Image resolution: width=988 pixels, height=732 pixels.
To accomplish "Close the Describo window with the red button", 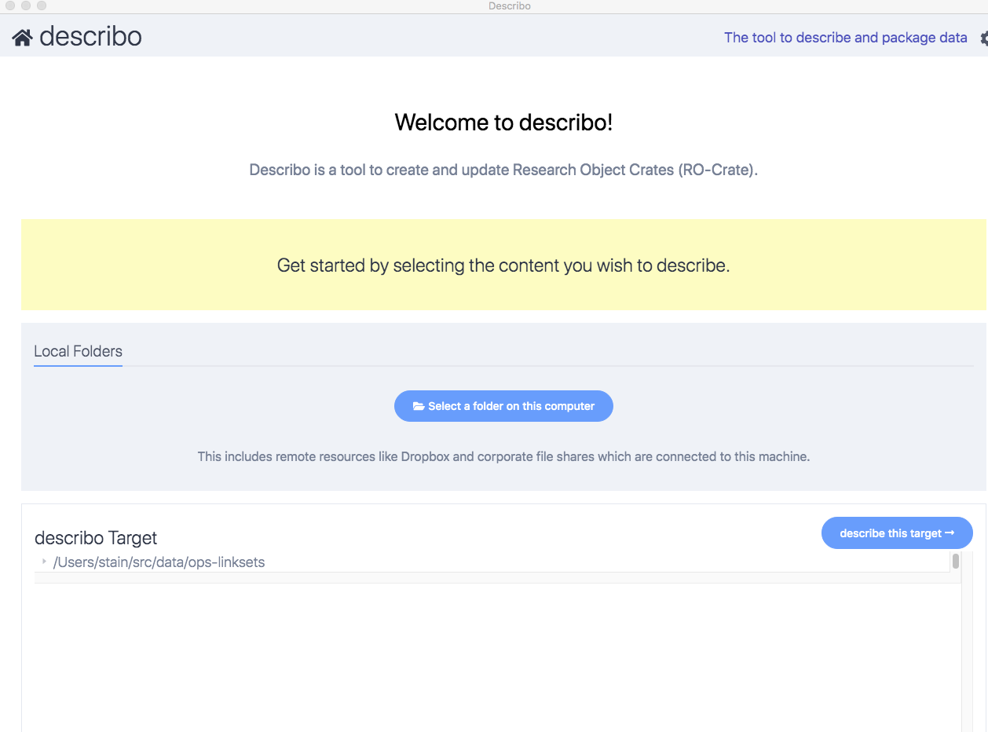I will (10, 5).
